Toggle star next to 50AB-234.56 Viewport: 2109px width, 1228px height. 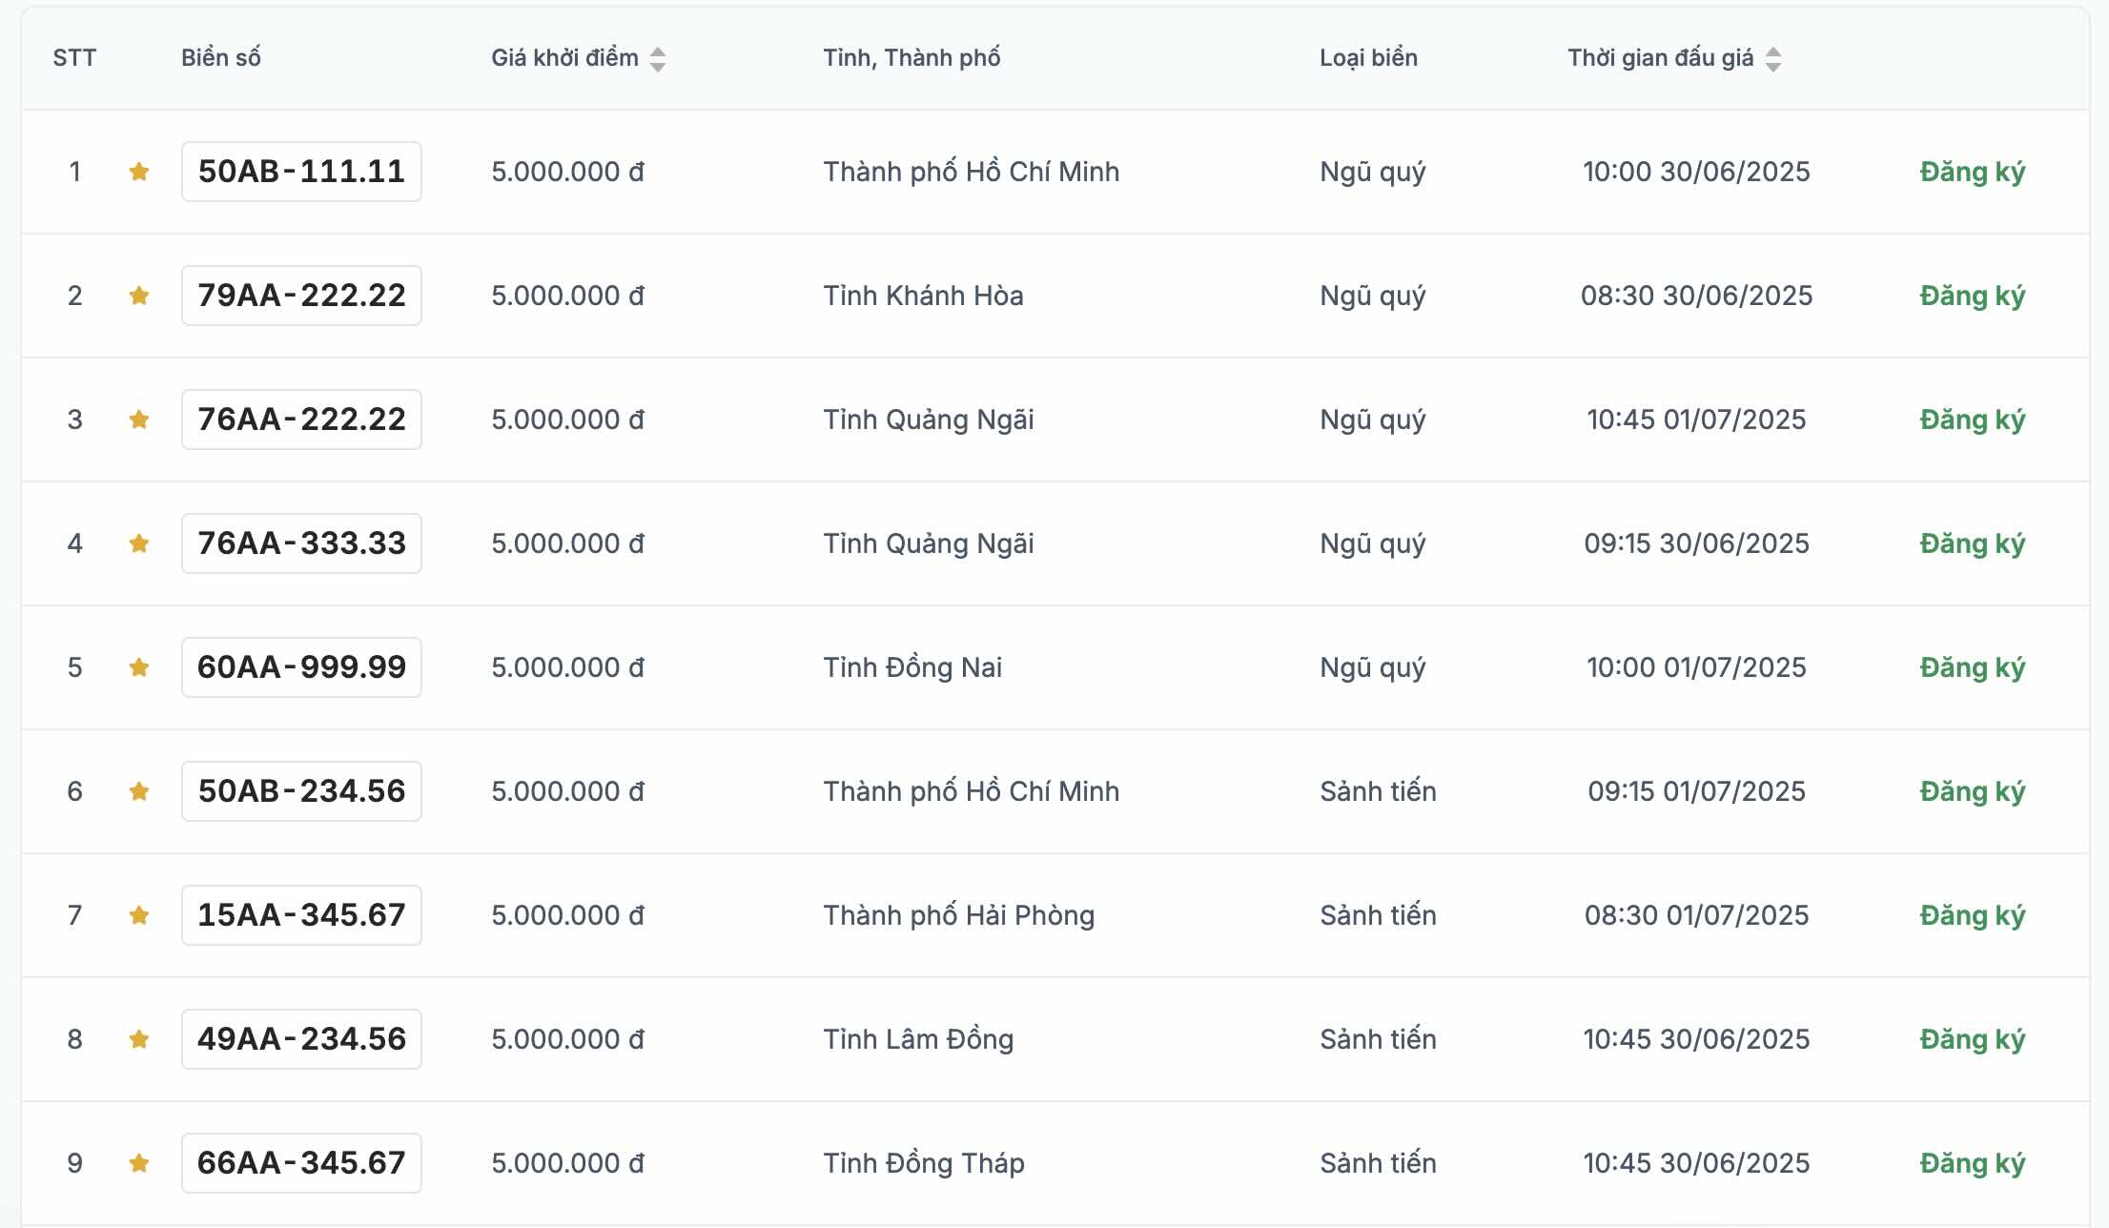(139, 791)
